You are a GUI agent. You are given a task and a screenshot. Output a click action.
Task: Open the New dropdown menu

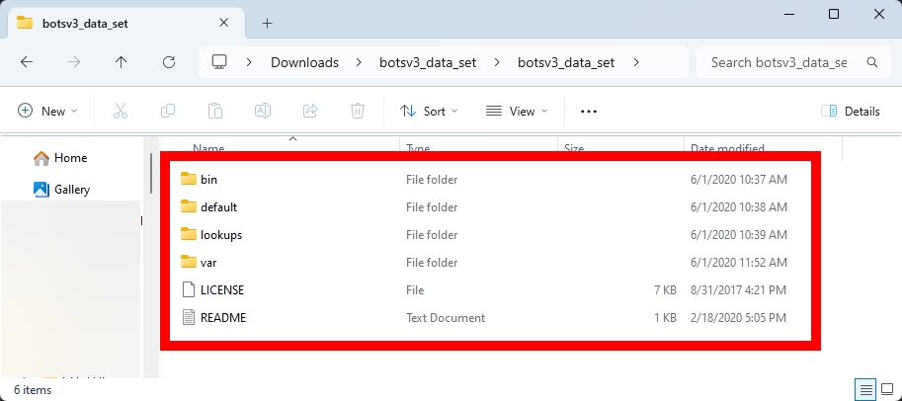[x=47, y=111]
